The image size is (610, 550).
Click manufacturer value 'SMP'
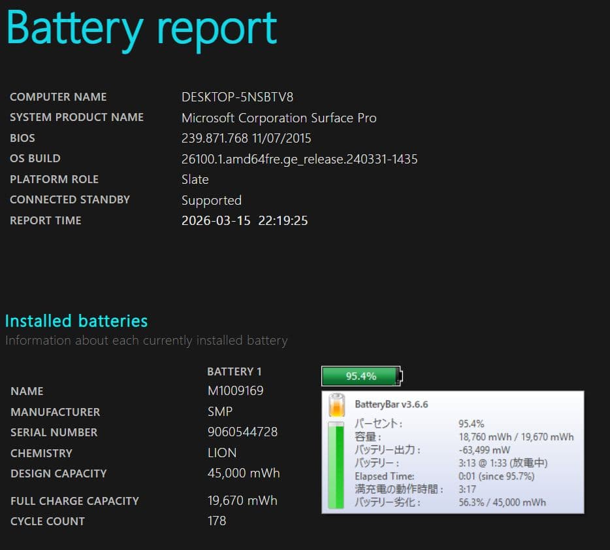point(220,411)
